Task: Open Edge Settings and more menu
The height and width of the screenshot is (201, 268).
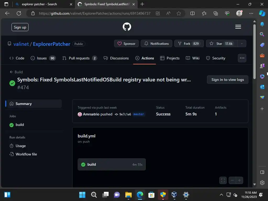Action: [x=251, y=13]
